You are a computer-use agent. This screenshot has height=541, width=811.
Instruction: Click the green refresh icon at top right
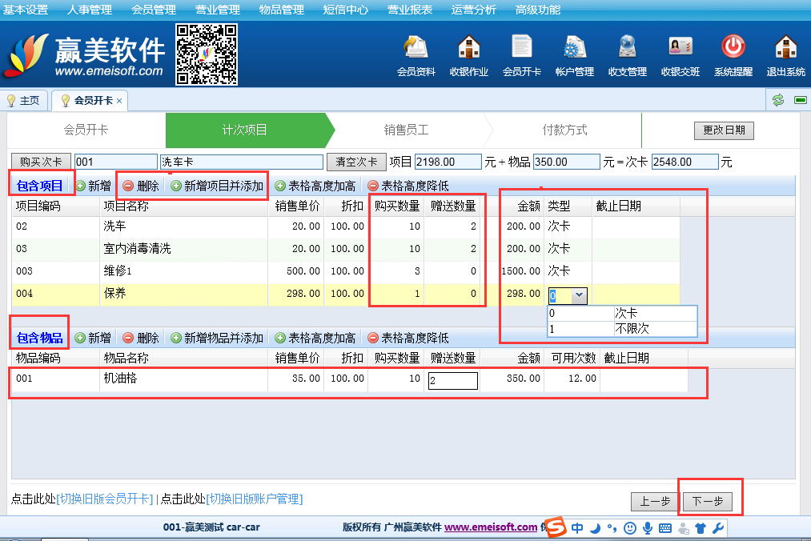click(777, 100)
